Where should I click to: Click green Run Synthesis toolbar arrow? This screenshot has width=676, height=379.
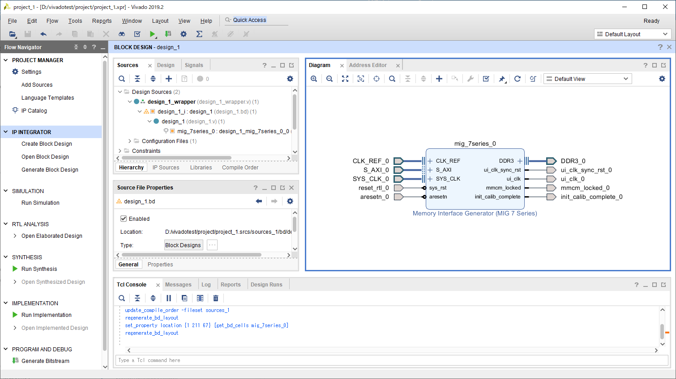point(152,34)
